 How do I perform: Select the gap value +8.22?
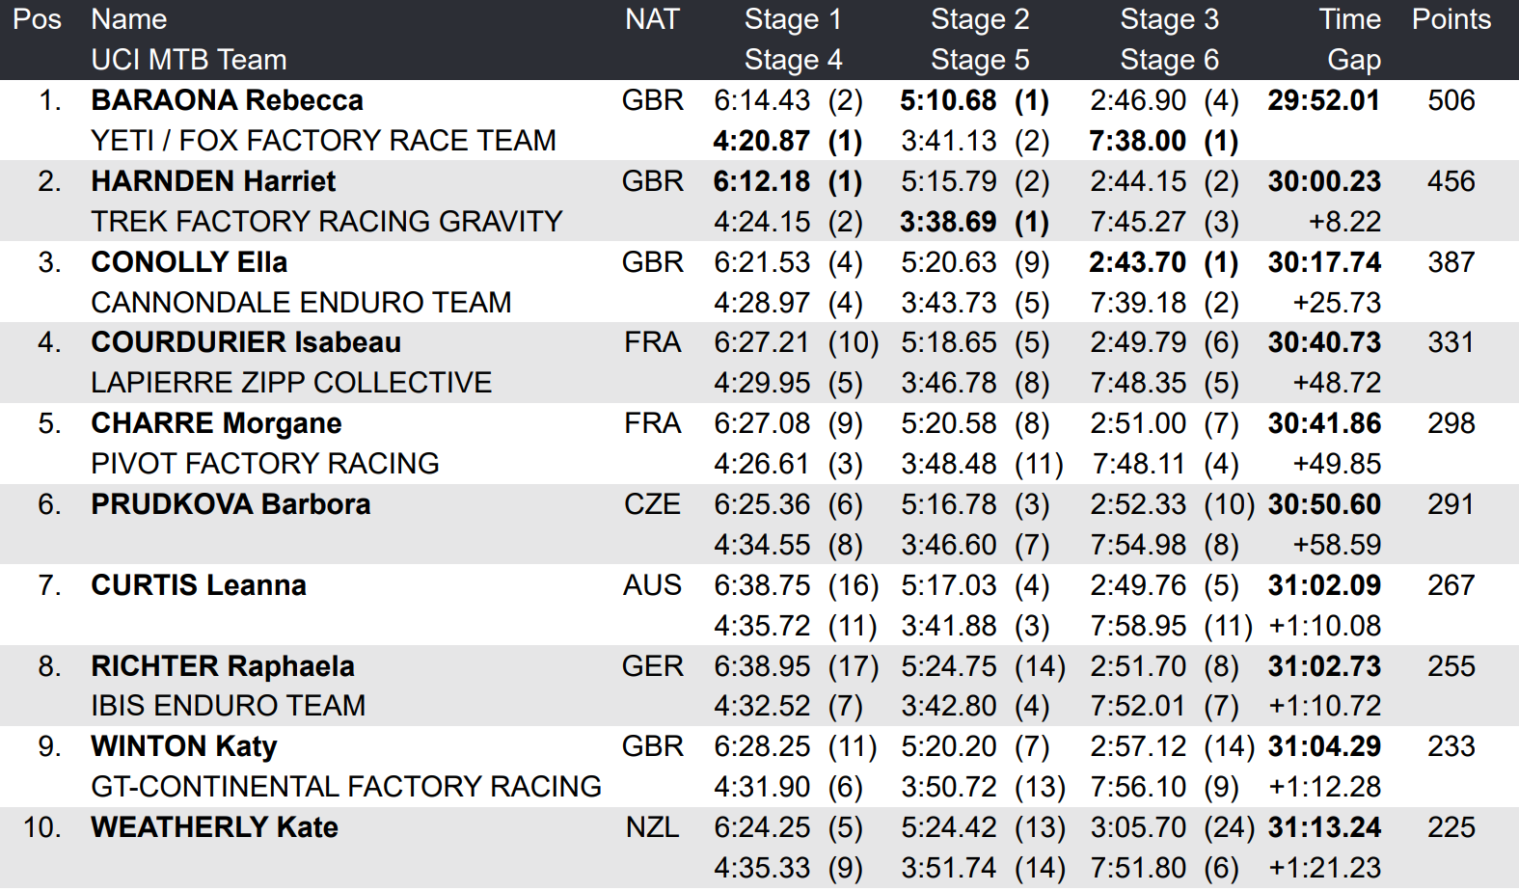pos(1344,222)
